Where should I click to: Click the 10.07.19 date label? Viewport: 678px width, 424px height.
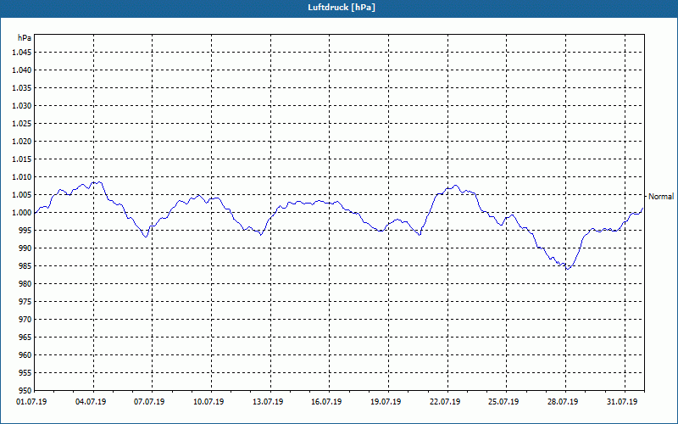click(208, 402)
